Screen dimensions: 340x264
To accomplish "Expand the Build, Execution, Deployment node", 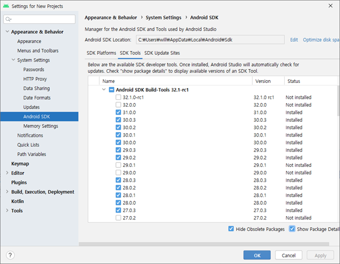I will [7, 192].
